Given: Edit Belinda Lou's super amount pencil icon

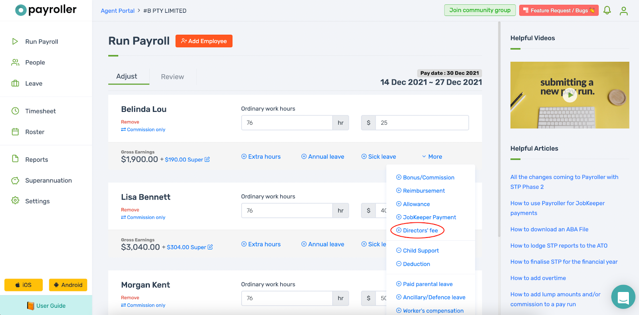Looking at the screenshot, I should [207, 159].
